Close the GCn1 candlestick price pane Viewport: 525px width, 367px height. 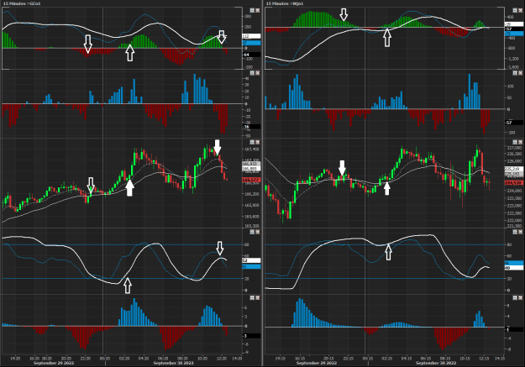[x=258, y=142]
